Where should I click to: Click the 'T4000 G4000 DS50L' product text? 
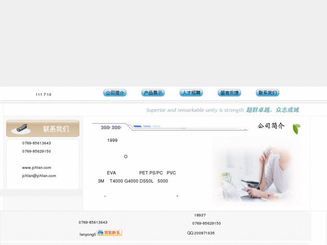pos(131,181)
